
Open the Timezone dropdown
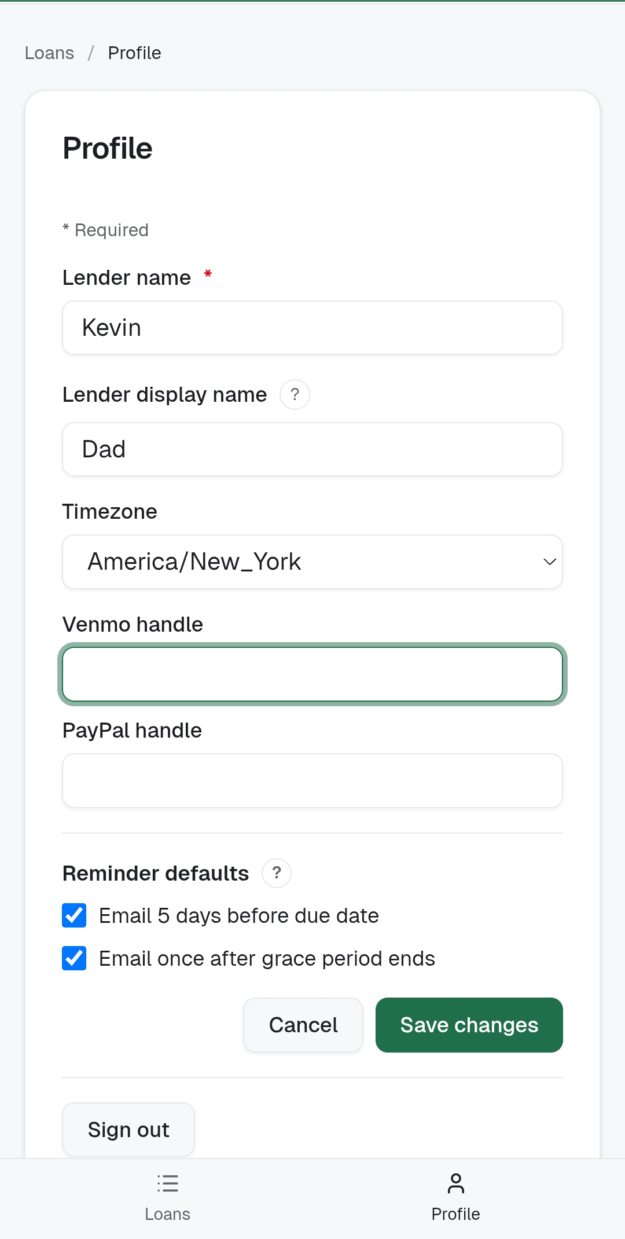[x=312, y=562]
